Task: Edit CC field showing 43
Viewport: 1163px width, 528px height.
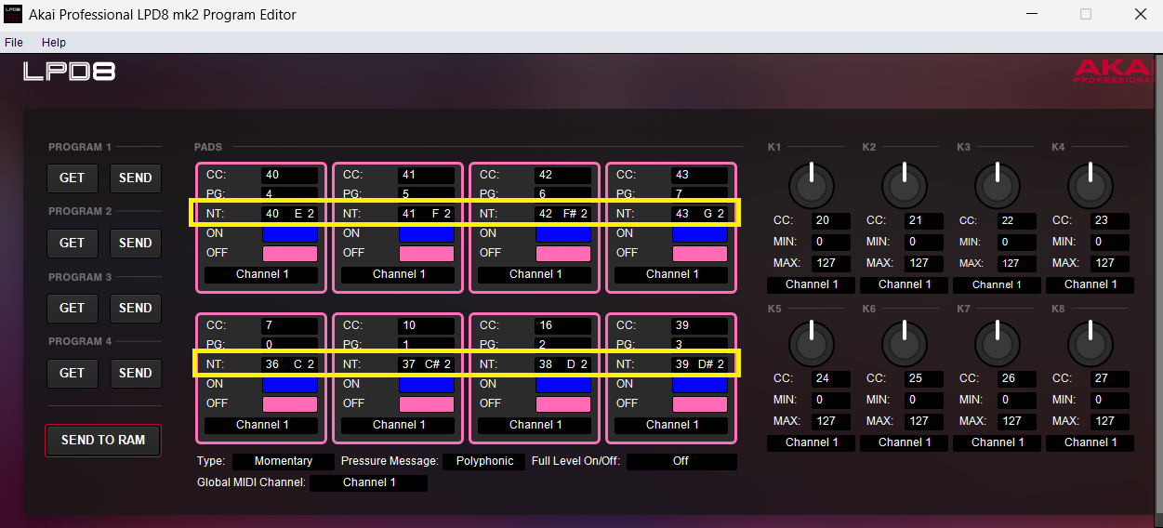Action: pos(700,175)
